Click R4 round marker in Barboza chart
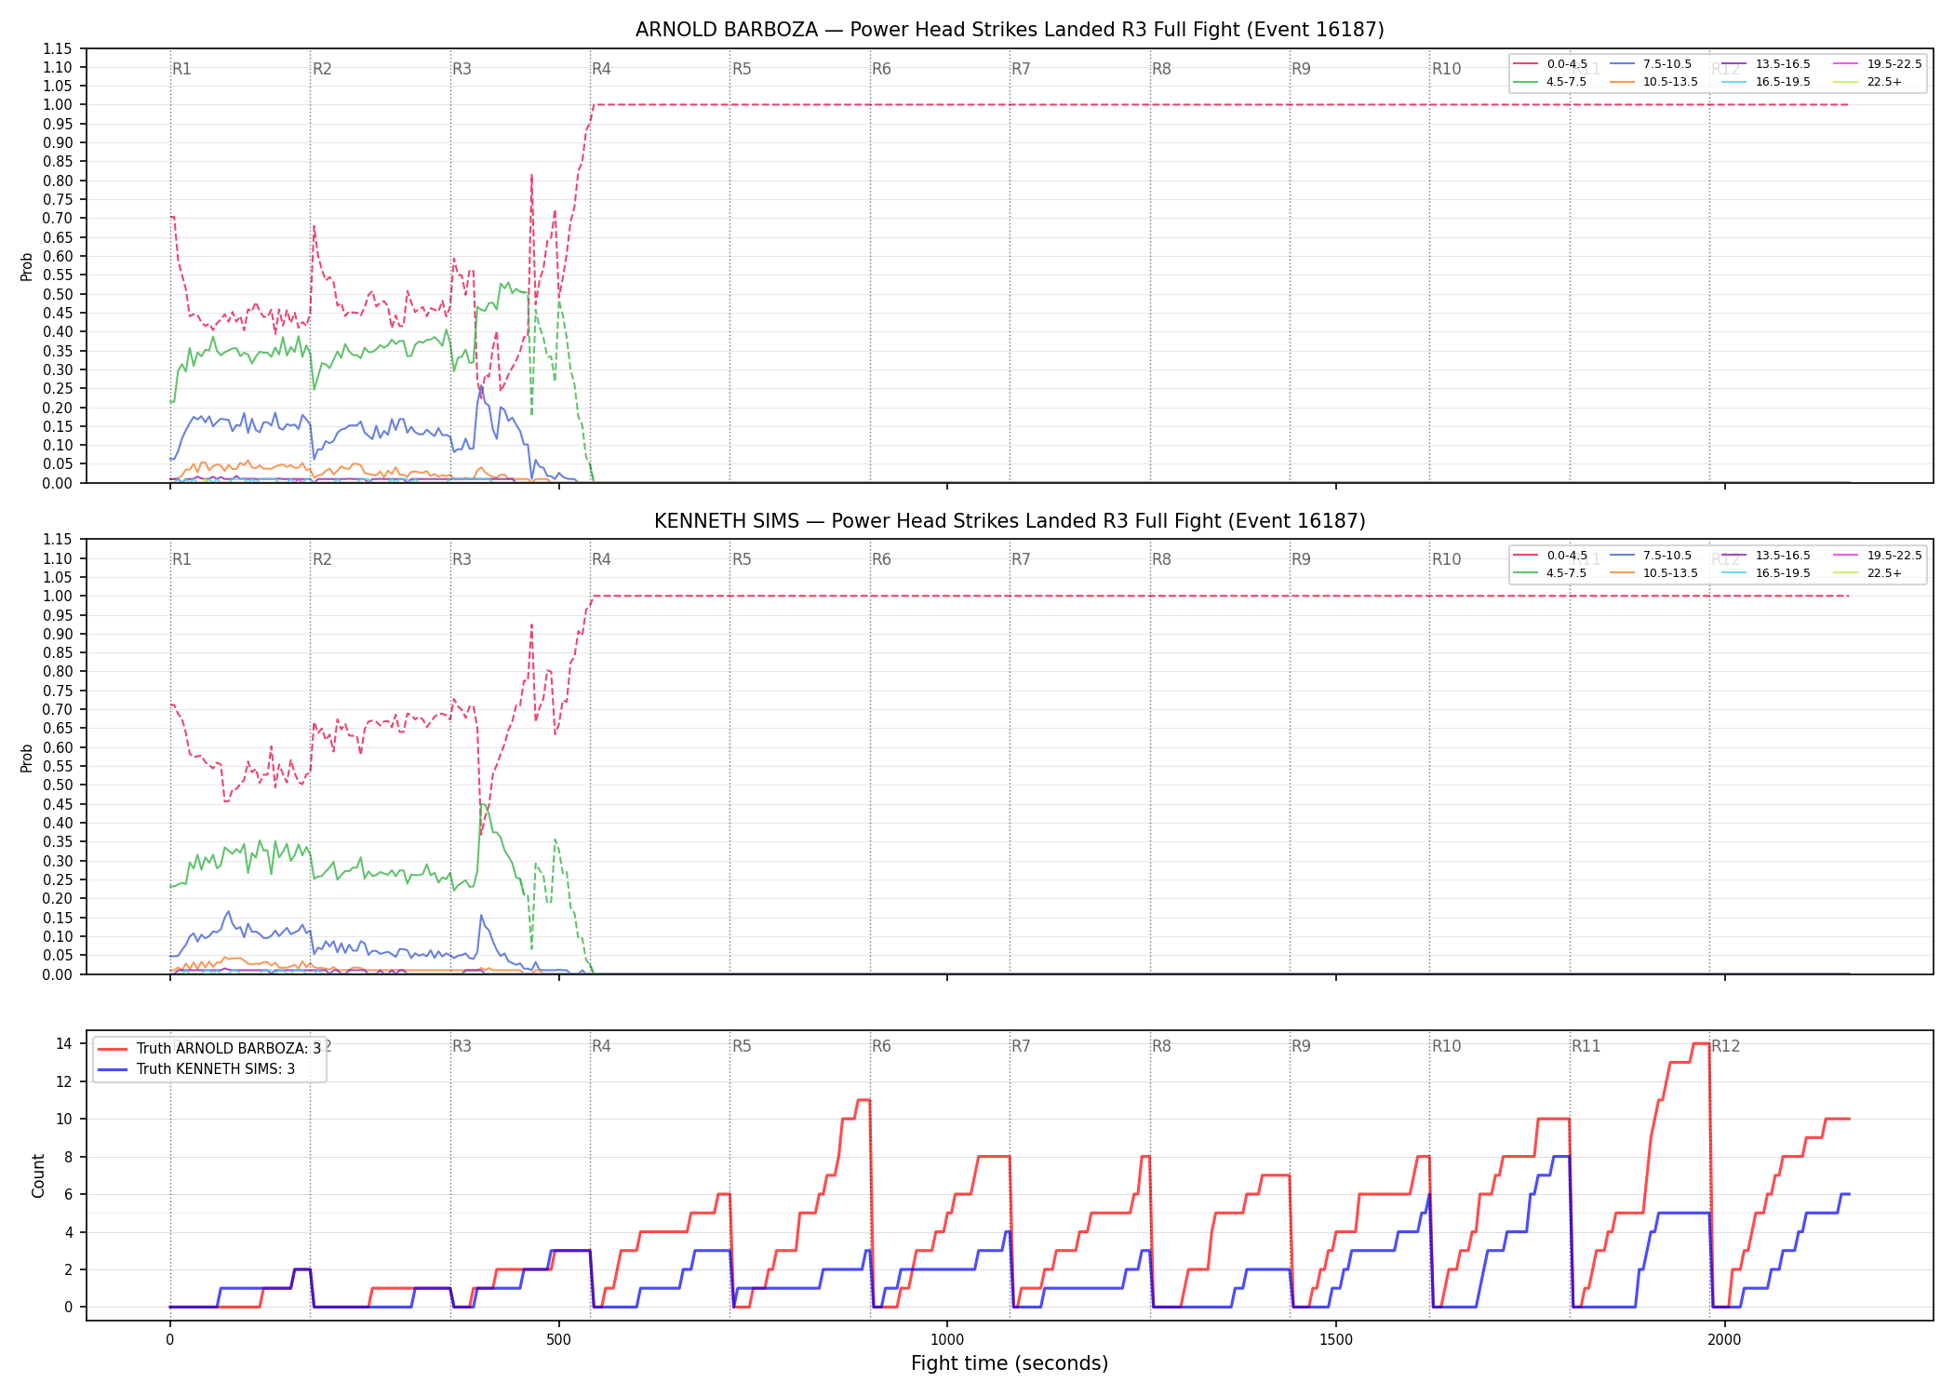This screenshot has height=1396, width=1954. click(x=601, y=69)
